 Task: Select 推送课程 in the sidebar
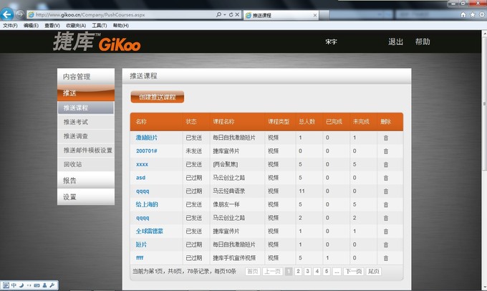[86, 108]
